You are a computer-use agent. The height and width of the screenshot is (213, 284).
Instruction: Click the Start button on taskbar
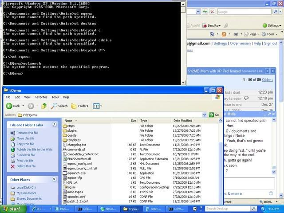13,209
